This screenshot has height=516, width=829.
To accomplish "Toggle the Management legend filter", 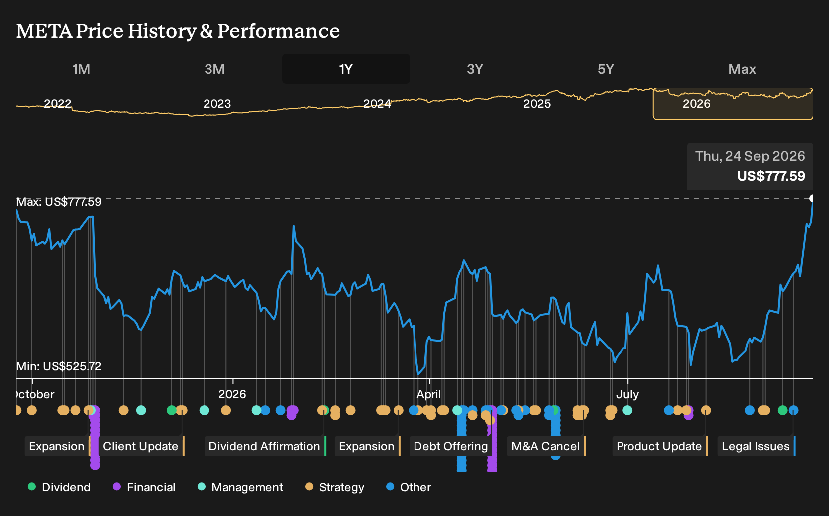I will click(x=240, y=487).
